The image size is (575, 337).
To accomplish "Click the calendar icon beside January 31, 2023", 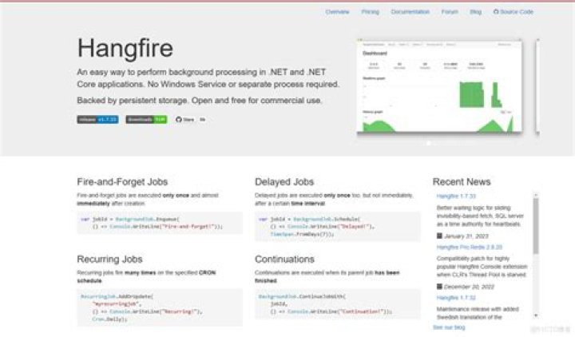I will [x=439, y=236].
